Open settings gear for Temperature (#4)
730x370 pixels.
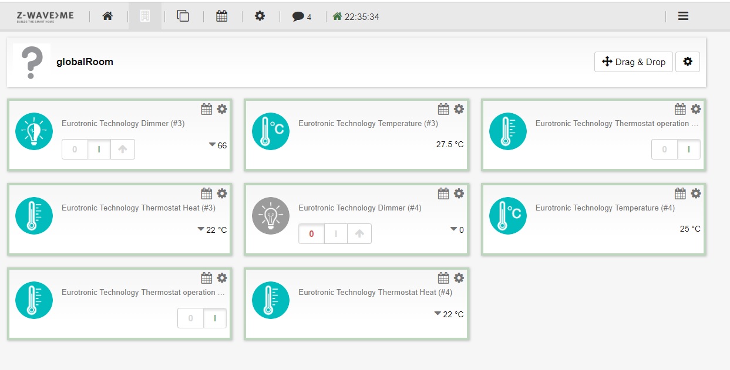(696, 194)
